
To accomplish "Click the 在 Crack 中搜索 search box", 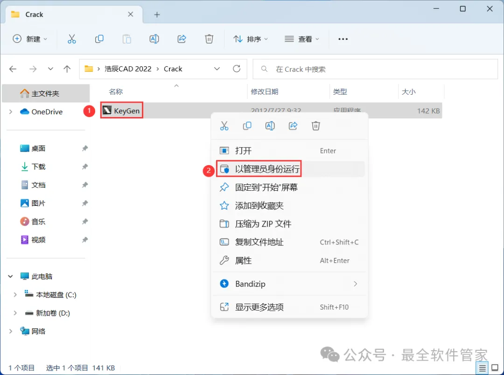I will pyautogui.click(x=375, y=69).
